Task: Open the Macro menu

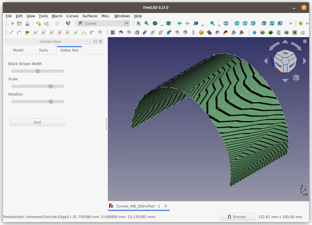Action: (57, 16)
